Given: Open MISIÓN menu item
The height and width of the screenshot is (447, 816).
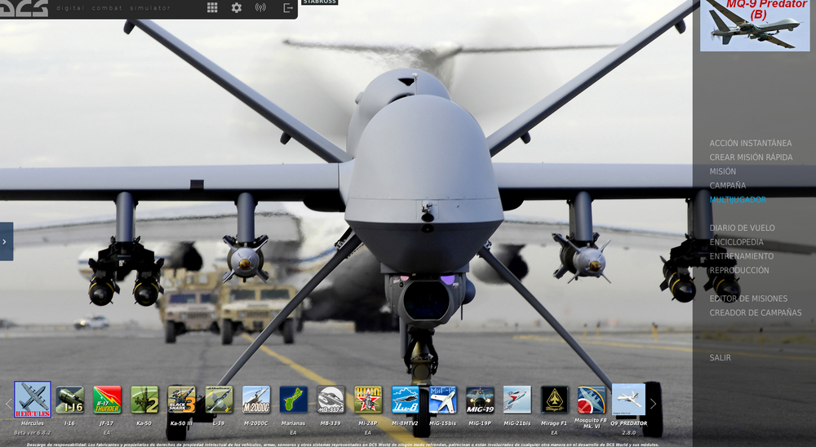Looking at the screenshot, I should [x=723, y=171].
